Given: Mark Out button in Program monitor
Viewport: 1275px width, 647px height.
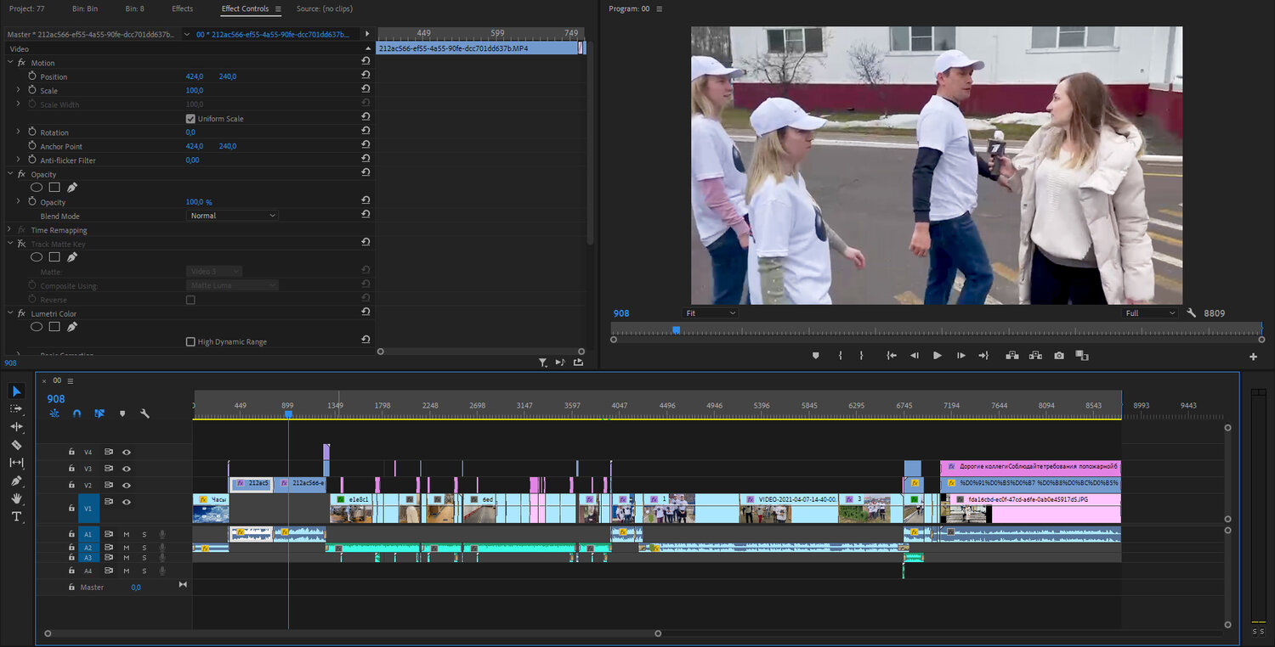Looking at the screenshot, I should tap(861, 356).
